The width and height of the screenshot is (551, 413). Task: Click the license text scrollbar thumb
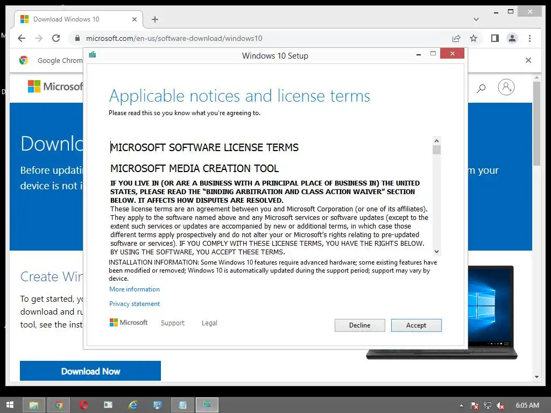[x=436, y=150]
